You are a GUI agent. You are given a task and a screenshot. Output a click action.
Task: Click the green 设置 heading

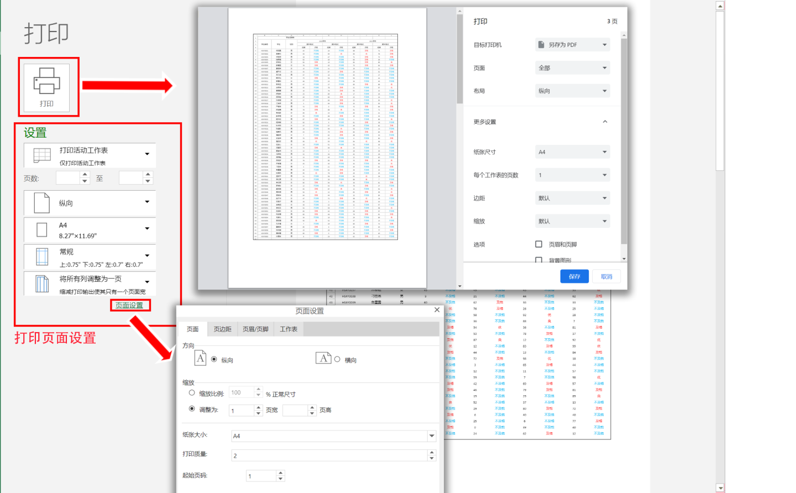(x=35, y=133)
